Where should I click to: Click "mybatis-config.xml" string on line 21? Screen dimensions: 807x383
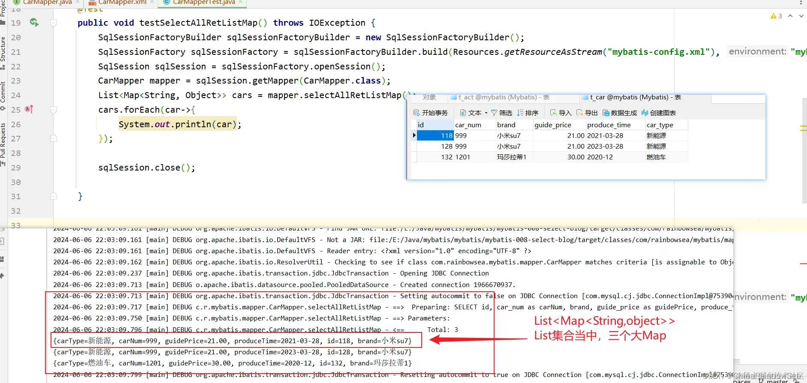point(658,52)
